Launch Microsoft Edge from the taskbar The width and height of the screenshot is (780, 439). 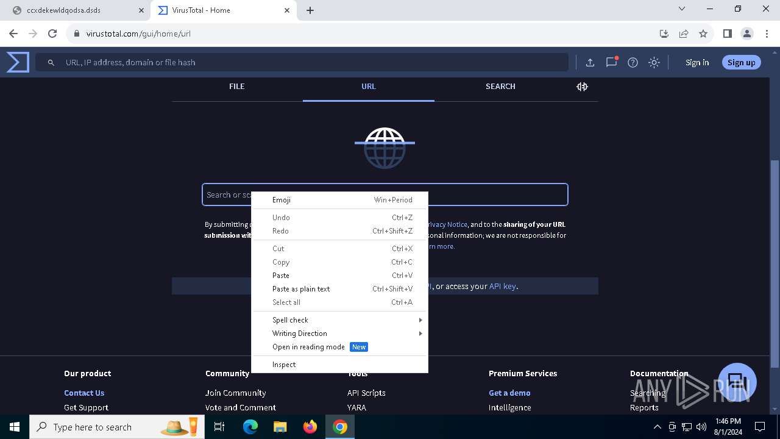250,427
